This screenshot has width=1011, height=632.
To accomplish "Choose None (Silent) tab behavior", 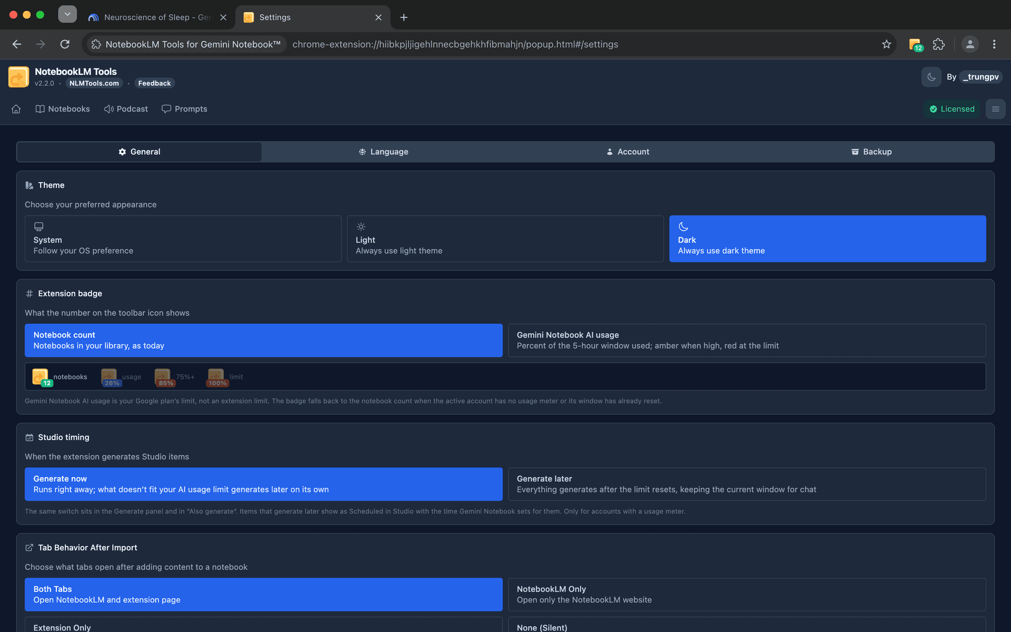I will click(x=747, y=625).
